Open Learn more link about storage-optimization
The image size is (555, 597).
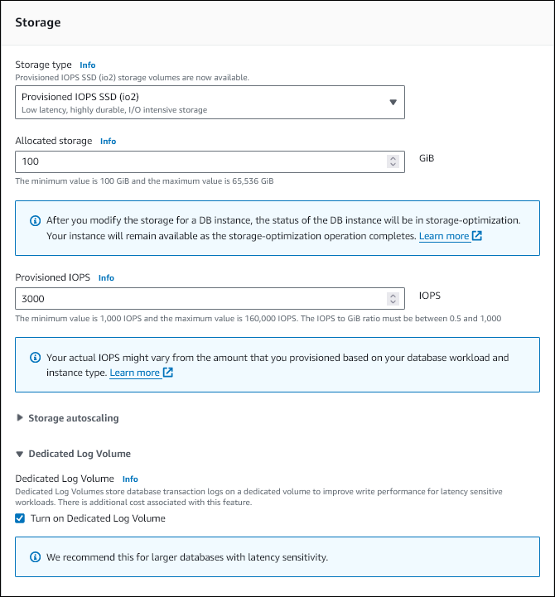[444, 236]
